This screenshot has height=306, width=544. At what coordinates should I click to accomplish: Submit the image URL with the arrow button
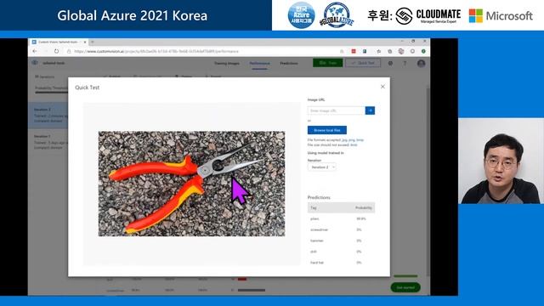370,110
